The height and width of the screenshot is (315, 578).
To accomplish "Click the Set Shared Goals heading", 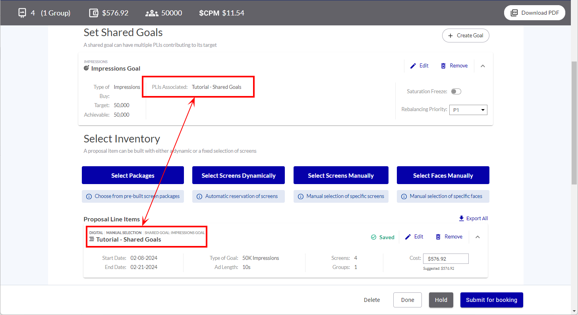I will pyautogui.click(x=123, y=33).
